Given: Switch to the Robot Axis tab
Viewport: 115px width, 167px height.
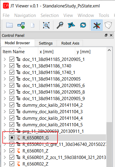Looking at the screenshot, I should pos(70,43).
